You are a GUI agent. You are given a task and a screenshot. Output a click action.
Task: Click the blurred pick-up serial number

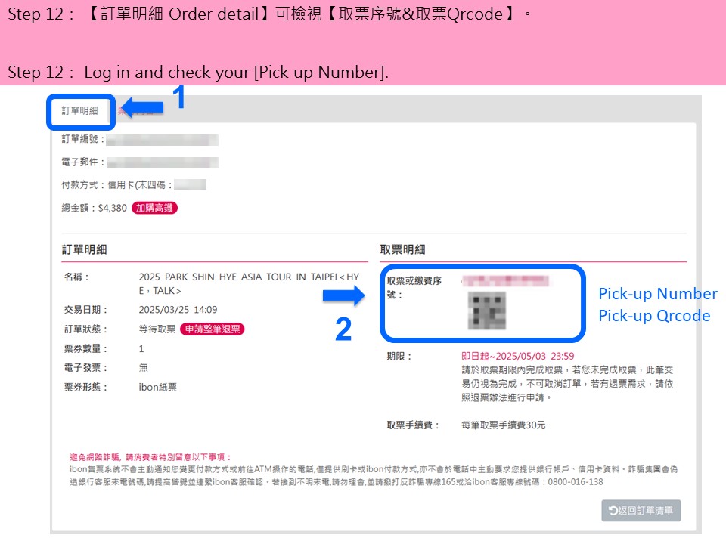pos(505,281)
